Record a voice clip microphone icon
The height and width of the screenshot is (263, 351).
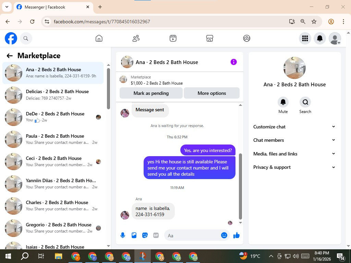tap(123, 235)
